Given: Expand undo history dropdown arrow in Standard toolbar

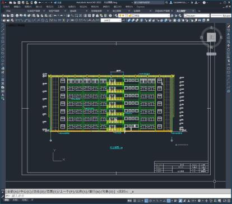Looking at the screenshot, I should click(58, 16).
